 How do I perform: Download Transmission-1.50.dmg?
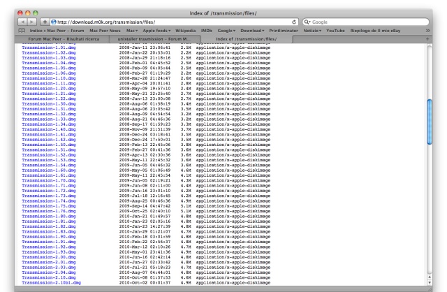pyautogui.click(x=49, y=145)
